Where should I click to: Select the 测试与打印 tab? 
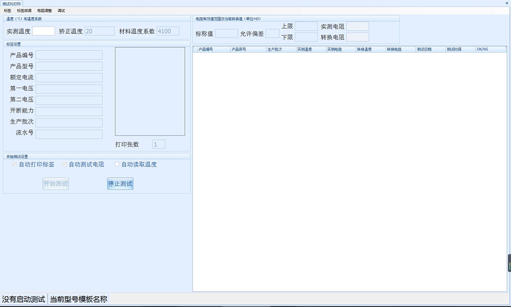[12, 3]
